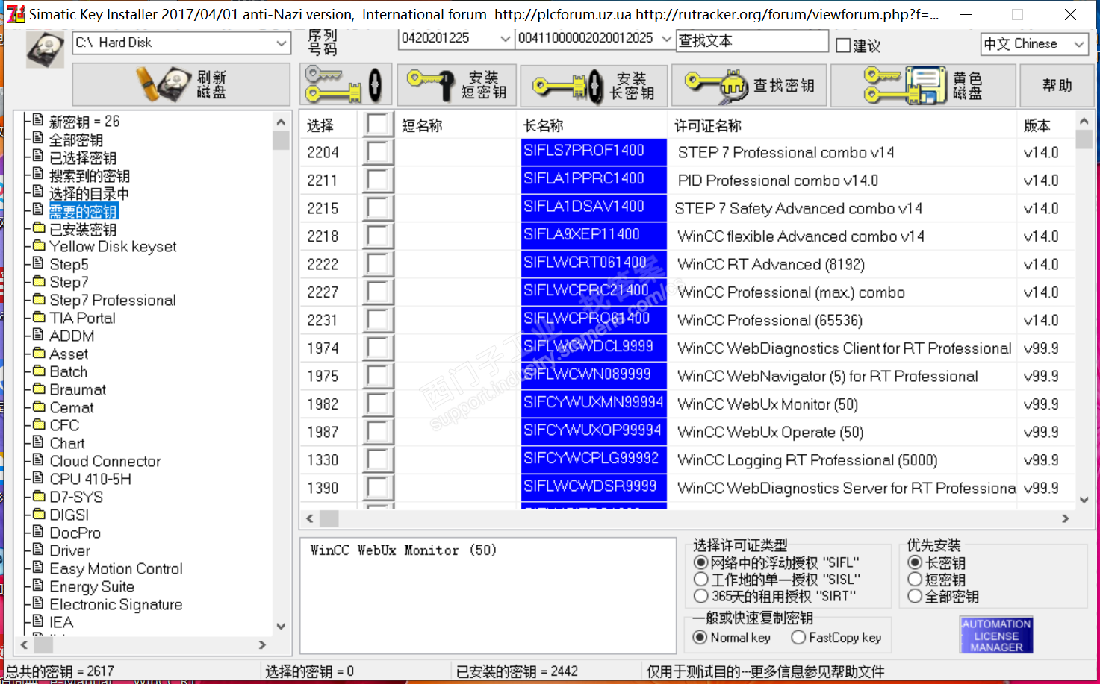
Task: Choose the Normal key radio option
Action: pyautogui.click(x=700, y=637)
